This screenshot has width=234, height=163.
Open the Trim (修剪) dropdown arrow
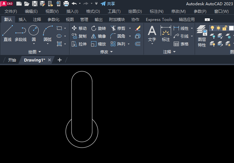click(x=130, y=28)
